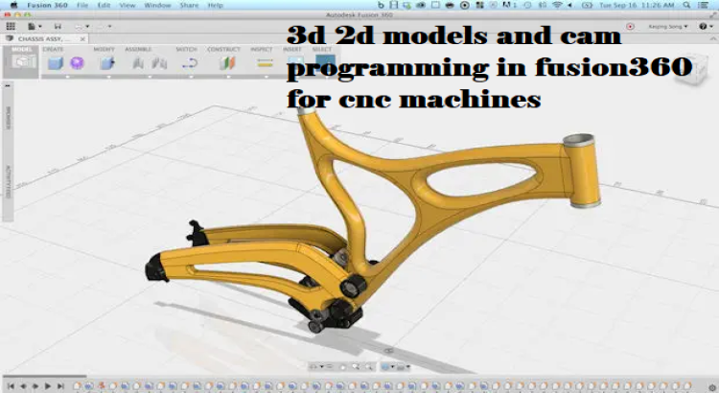Image resolution: width=719 pixels, height=393 pixels.
Task: Open the data panel grid icon
Action: pyautogui.click(x=11, y=27)
